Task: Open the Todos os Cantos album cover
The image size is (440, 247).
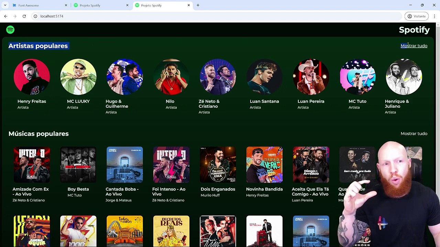Action: click(125, 231)
